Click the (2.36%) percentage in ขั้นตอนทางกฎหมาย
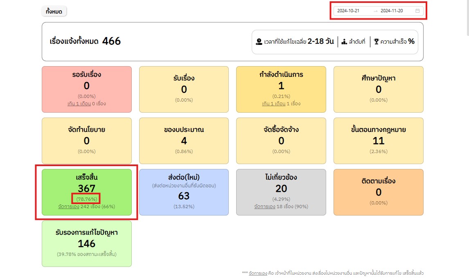Viewport: 469px width, 280px height. click(x=379, y=151)
